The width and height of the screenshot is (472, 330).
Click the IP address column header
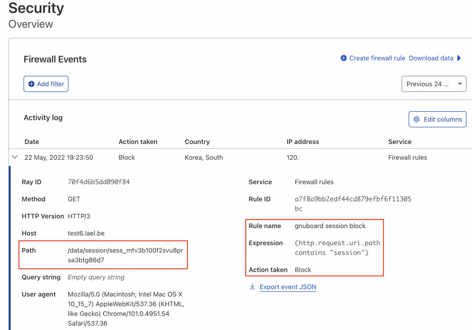click(303, 142)
